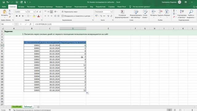Cut selection with the scissors icon
Viewport: 197px width, 111px height.
(x=10, y=11)
